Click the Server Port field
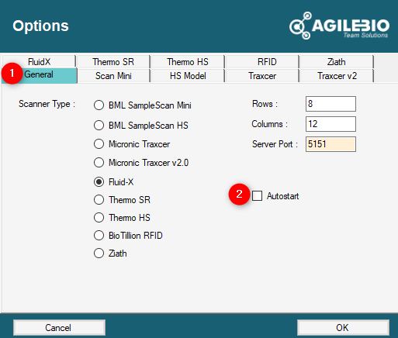398x338 pixels. click(x=331, y=144)
